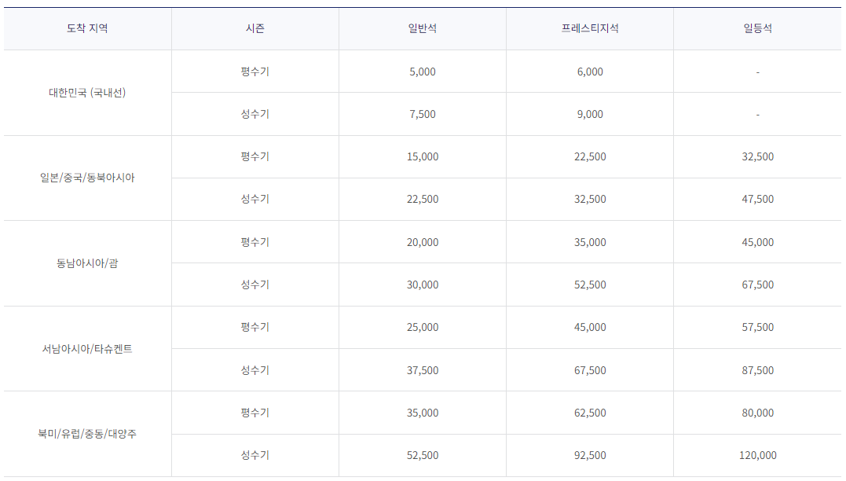The width and height of the screenshot is (846, 481).
Task: Click the 6,000 domestic prestige value
Action: pos(590,72)
